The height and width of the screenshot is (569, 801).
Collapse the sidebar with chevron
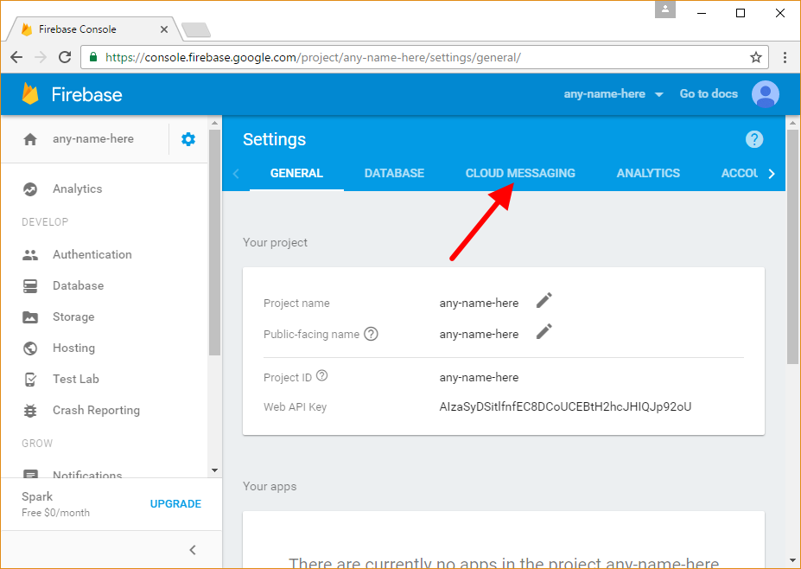(x=193, y=550)
